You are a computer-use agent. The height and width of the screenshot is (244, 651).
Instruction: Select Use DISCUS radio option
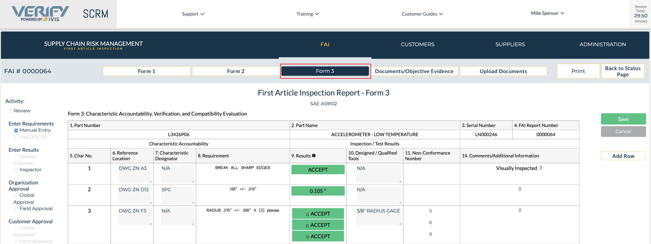[16, 137]
